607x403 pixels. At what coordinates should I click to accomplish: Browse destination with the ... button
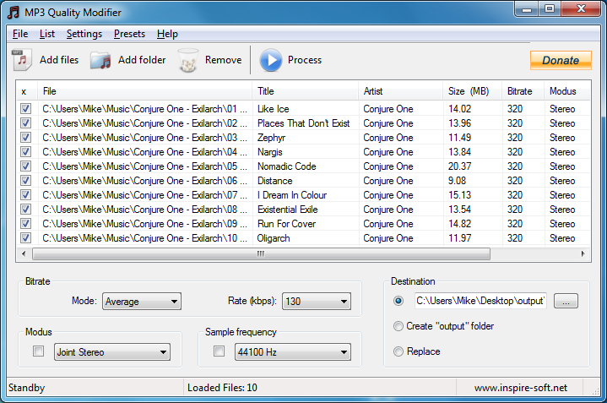[x=566, y=301]
